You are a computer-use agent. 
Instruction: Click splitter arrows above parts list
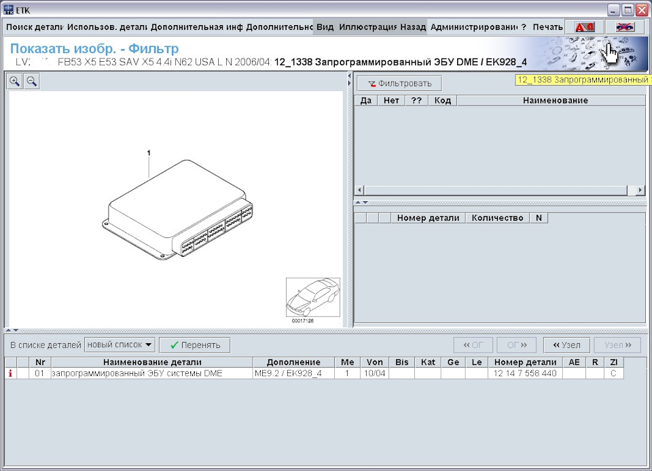[x=12, y=330]
